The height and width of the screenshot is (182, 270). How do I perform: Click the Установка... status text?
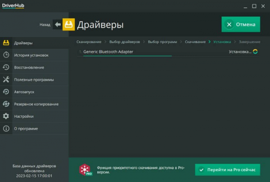coord(240,52)
